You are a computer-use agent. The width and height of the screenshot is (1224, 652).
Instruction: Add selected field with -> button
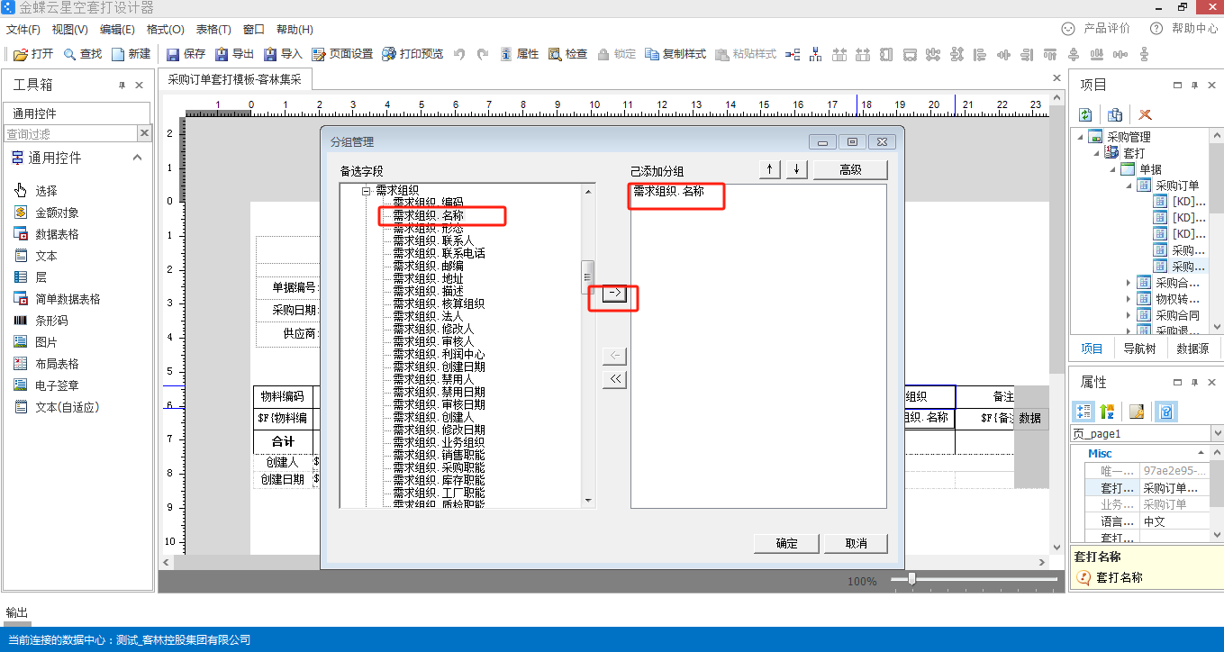coord(614,294)
